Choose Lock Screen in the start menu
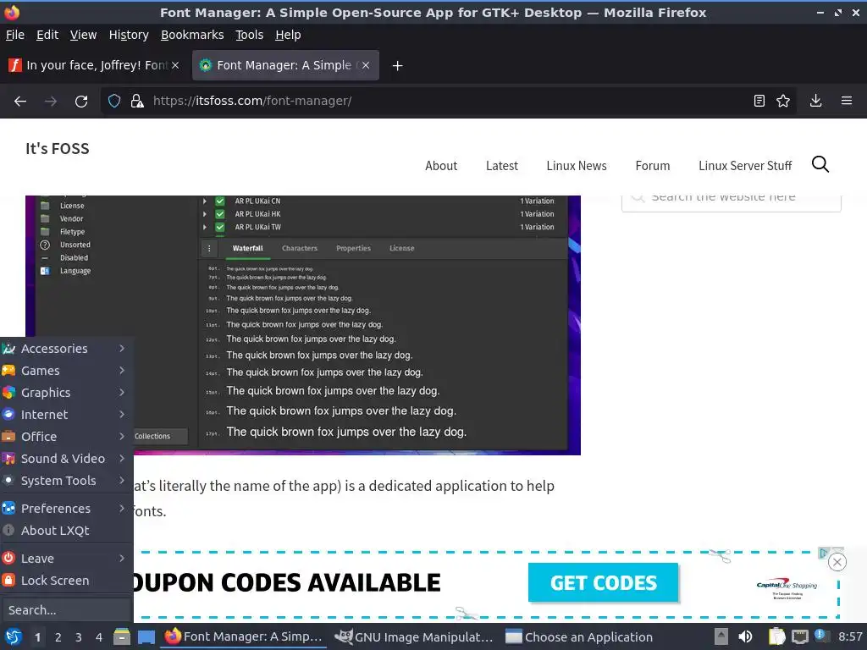This screenshot has height=650, width=867. coord(66,581)
